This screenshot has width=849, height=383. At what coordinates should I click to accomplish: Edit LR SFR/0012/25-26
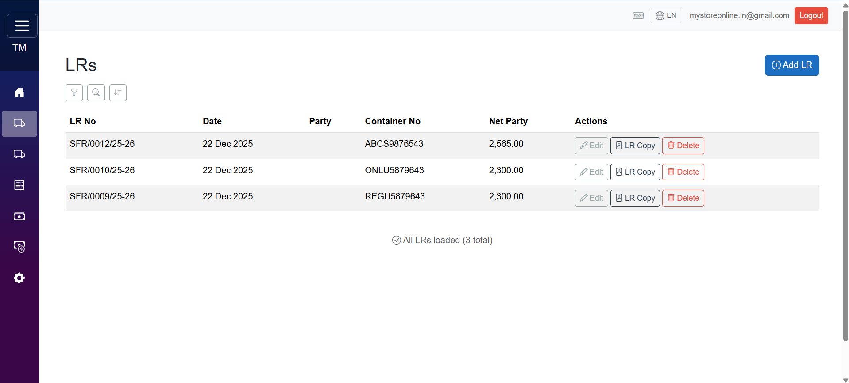591,146
